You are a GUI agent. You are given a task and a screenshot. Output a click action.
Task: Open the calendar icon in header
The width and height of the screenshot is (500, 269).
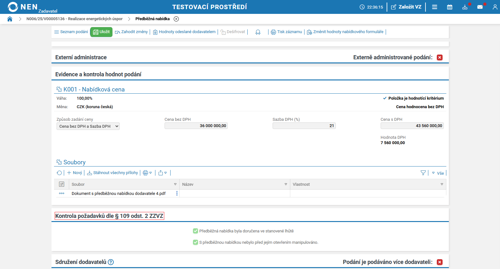point(449,7)
